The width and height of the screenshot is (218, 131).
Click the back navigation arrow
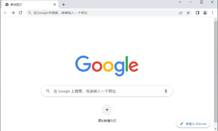pos(6,13)
